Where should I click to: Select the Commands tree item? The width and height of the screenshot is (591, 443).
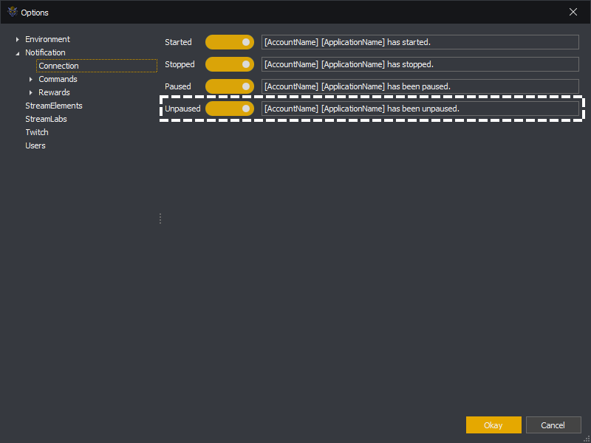[x=58, y=79]
